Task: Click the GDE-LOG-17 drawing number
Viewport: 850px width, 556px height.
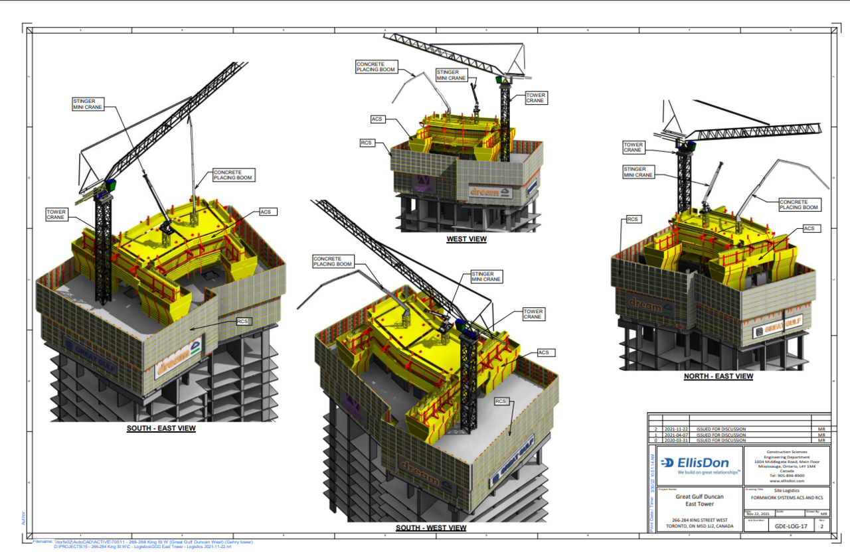Action: coord(790,525)
